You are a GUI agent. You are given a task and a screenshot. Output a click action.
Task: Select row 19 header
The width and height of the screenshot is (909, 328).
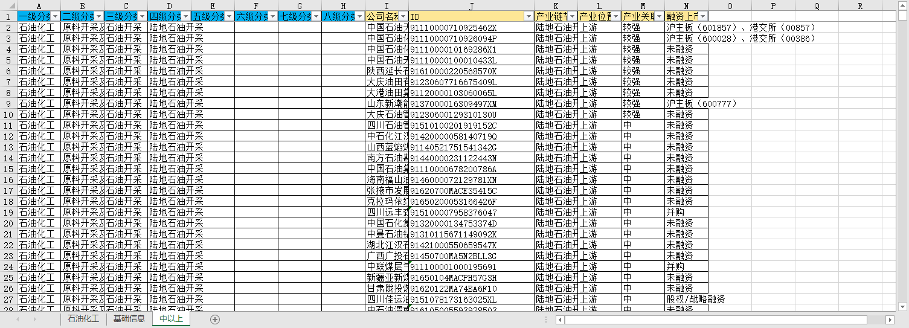coord(8,213)
